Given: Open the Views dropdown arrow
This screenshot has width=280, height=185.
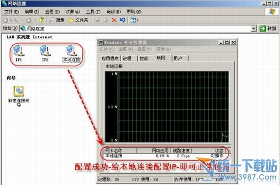Looking at the screenshot, I should [x=137, y=20].
